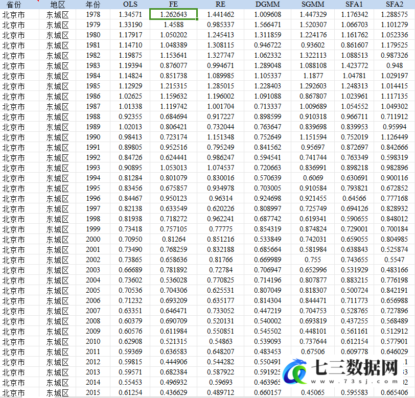Click year cell 2004

click(93, 280)
